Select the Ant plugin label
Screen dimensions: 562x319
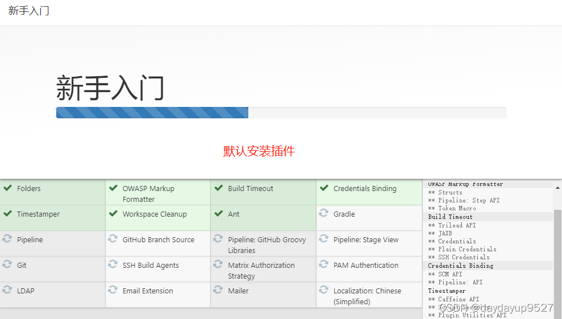pos(234,214)
